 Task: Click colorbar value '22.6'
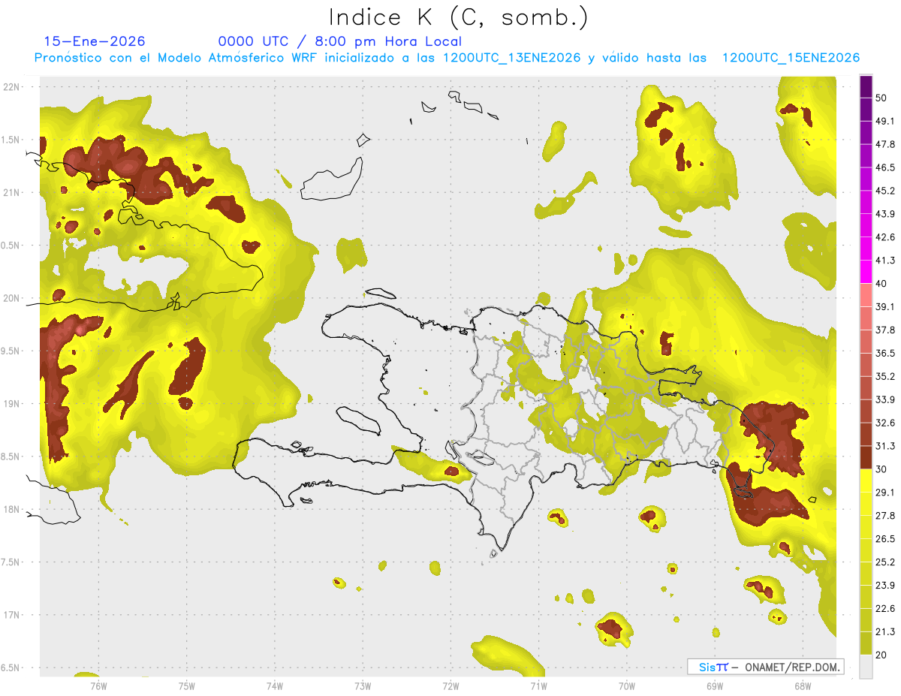[x=885, y=609]
